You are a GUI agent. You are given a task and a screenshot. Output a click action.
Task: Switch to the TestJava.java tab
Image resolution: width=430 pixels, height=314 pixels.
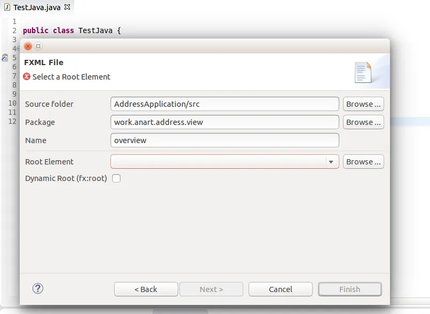click(37, 7)
